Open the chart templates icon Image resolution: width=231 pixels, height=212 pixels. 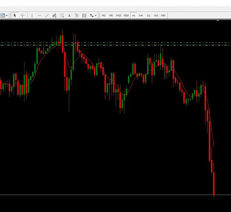[x=3, y=15]
